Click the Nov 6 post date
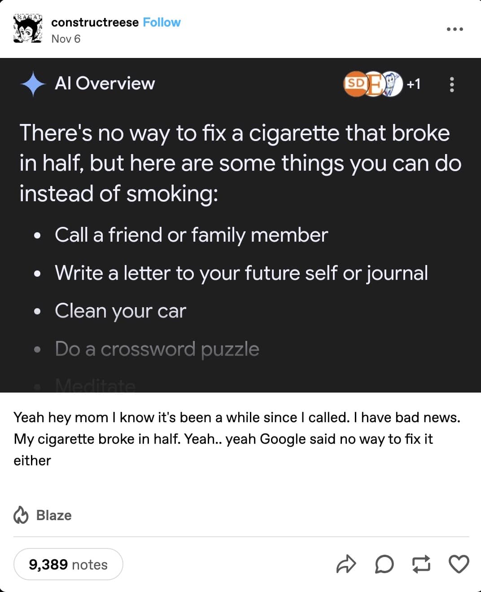481x592 pixels. (66, 39)
